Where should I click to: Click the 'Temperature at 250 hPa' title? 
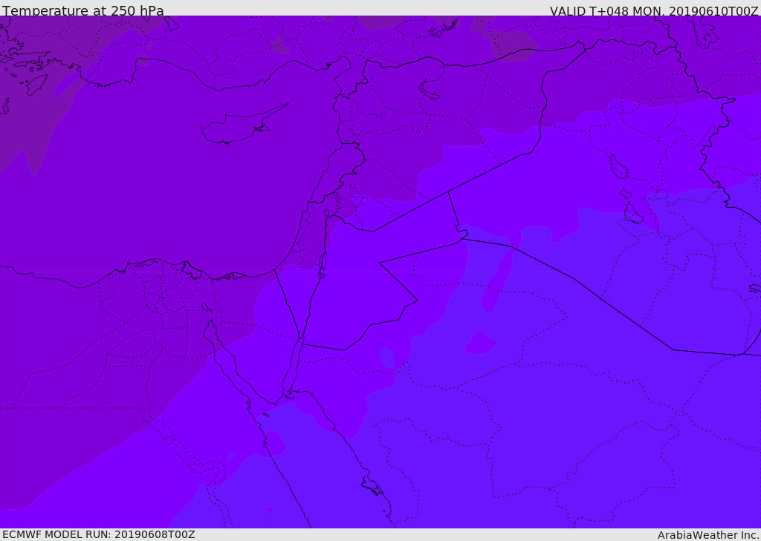(x=83, y=10)
